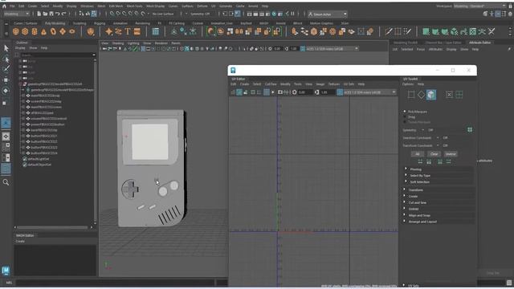Open the Mesh Tools menu
514x289 pixels.
point(135,6)
